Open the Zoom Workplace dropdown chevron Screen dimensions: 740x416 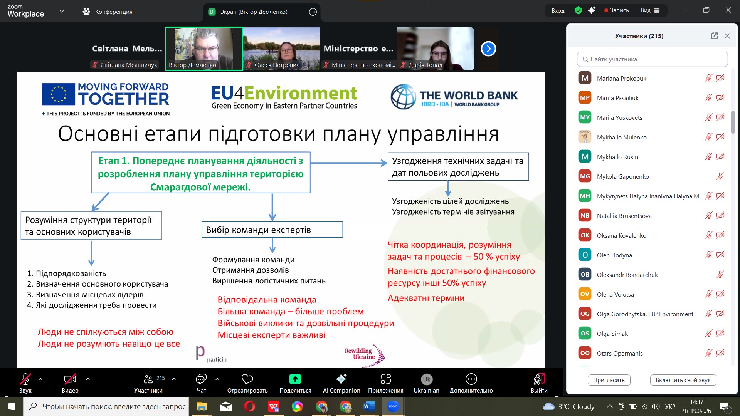pyautogui.click(x=62, y=12)
